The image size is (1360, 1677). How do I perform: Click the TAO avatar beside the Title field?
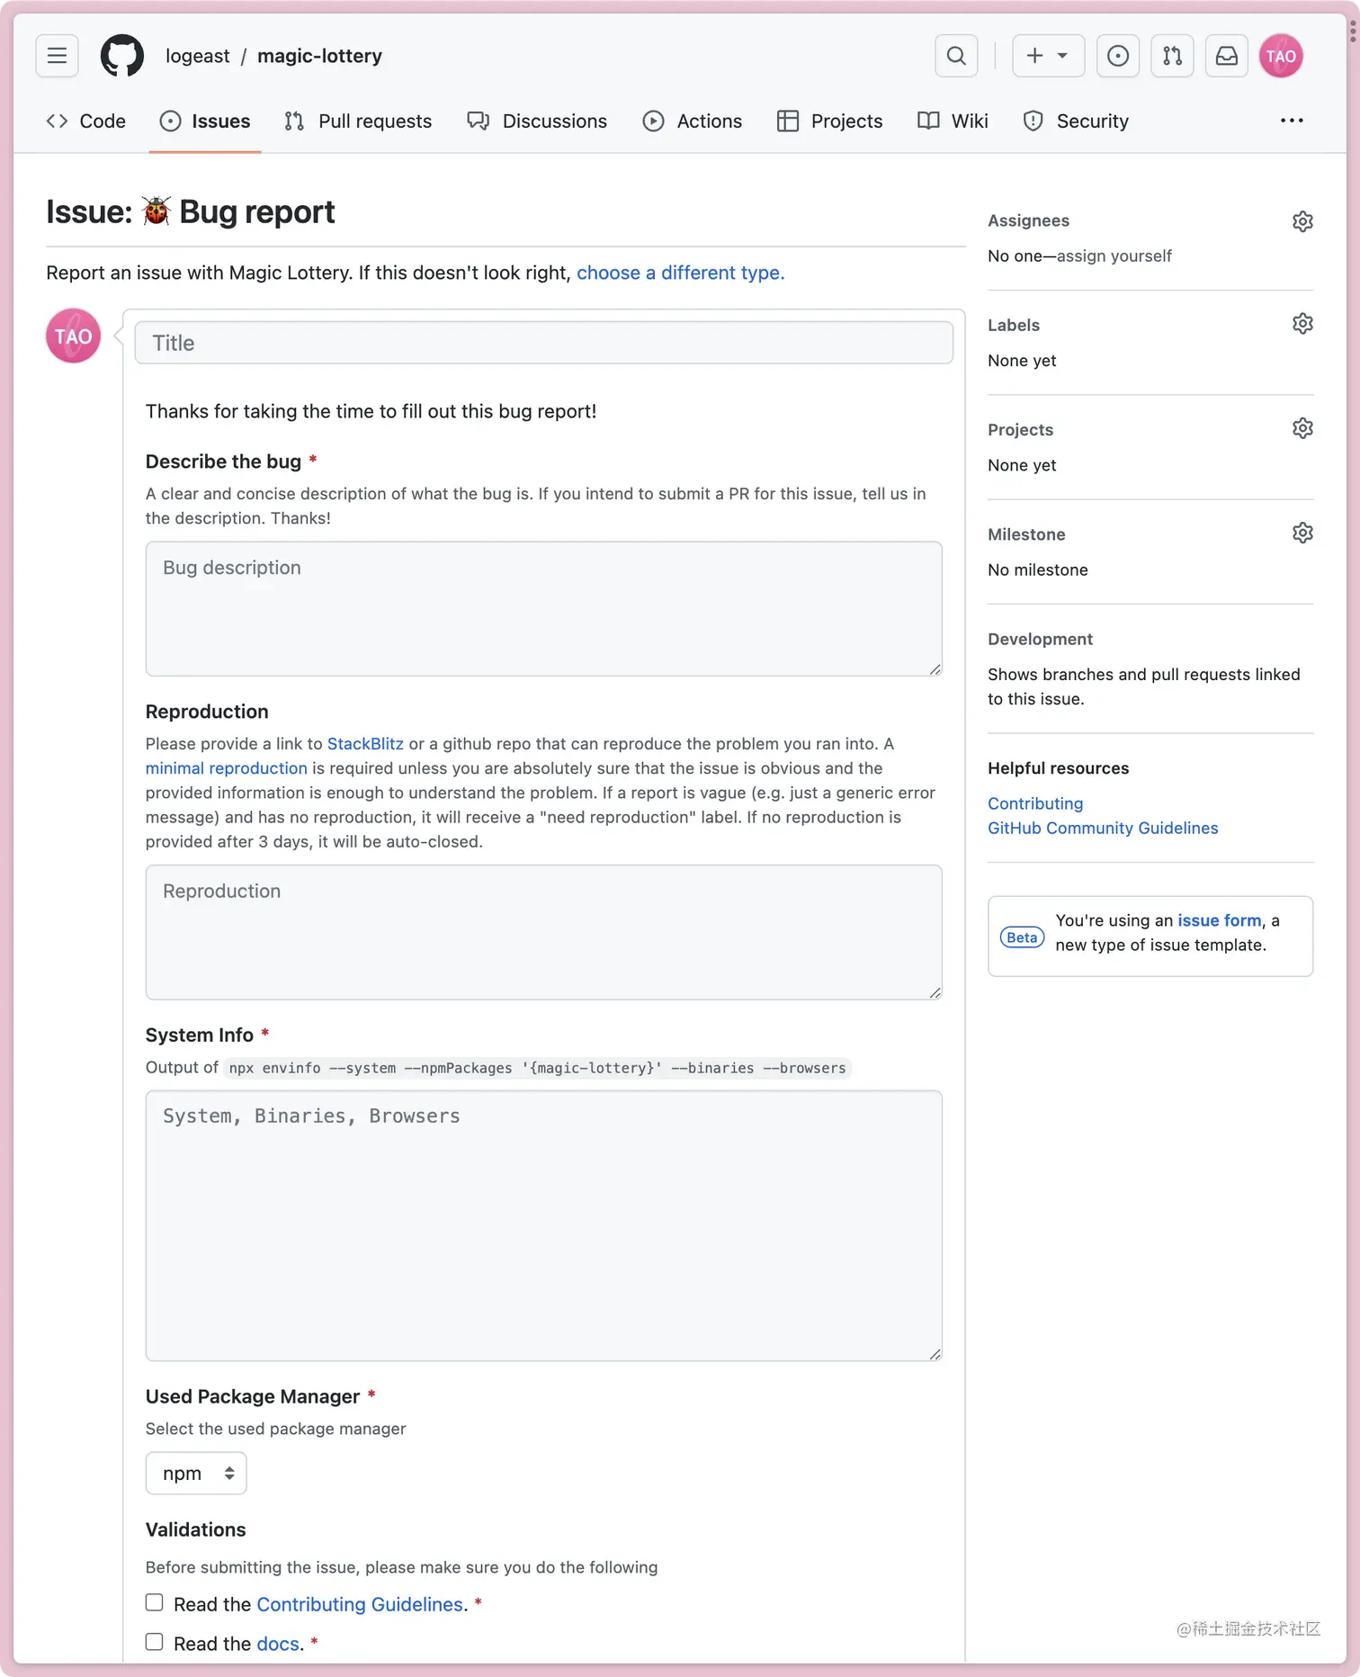74,336
